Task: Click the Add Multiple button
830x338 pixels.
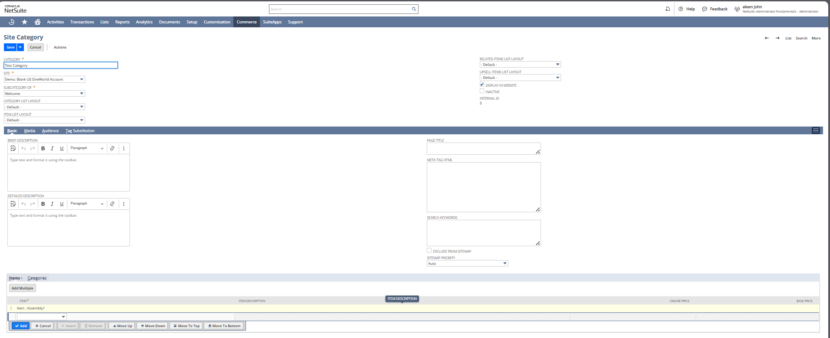Action: [x=23, y=288]
